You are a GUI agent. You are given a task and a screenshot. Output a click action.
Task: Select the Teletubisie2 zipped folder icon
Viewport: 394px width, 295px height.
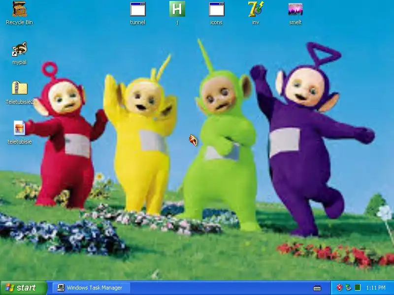[x=19, y=88]
